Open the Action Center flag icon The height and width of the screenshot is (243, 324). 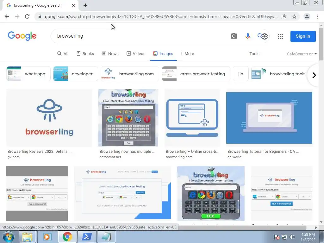[277, 237]
